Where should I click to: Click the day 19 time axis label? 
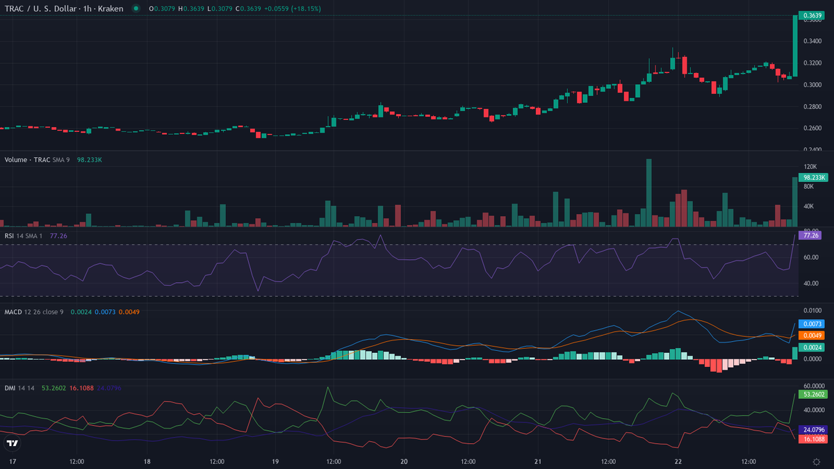click(x=275, y=461)
